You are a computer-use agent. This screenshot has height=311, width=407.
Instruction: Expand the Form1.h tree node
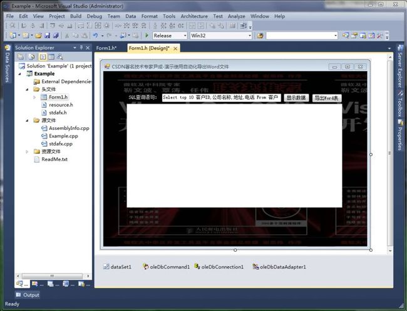pos(34,97)
